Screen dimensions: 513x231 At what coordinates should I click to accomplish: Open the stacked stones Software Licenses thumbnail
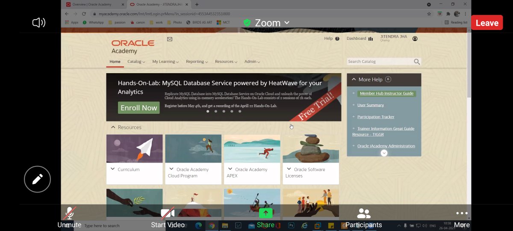[x=311, y=148]
